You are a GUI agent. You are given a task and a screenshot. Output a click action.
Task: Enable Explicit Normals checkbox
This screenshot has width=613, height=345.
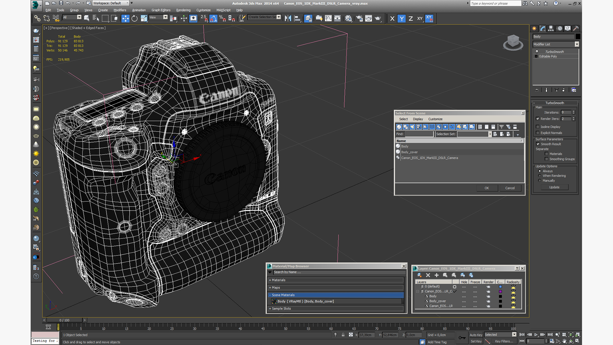pyautogui.click(x=538, y=133)
